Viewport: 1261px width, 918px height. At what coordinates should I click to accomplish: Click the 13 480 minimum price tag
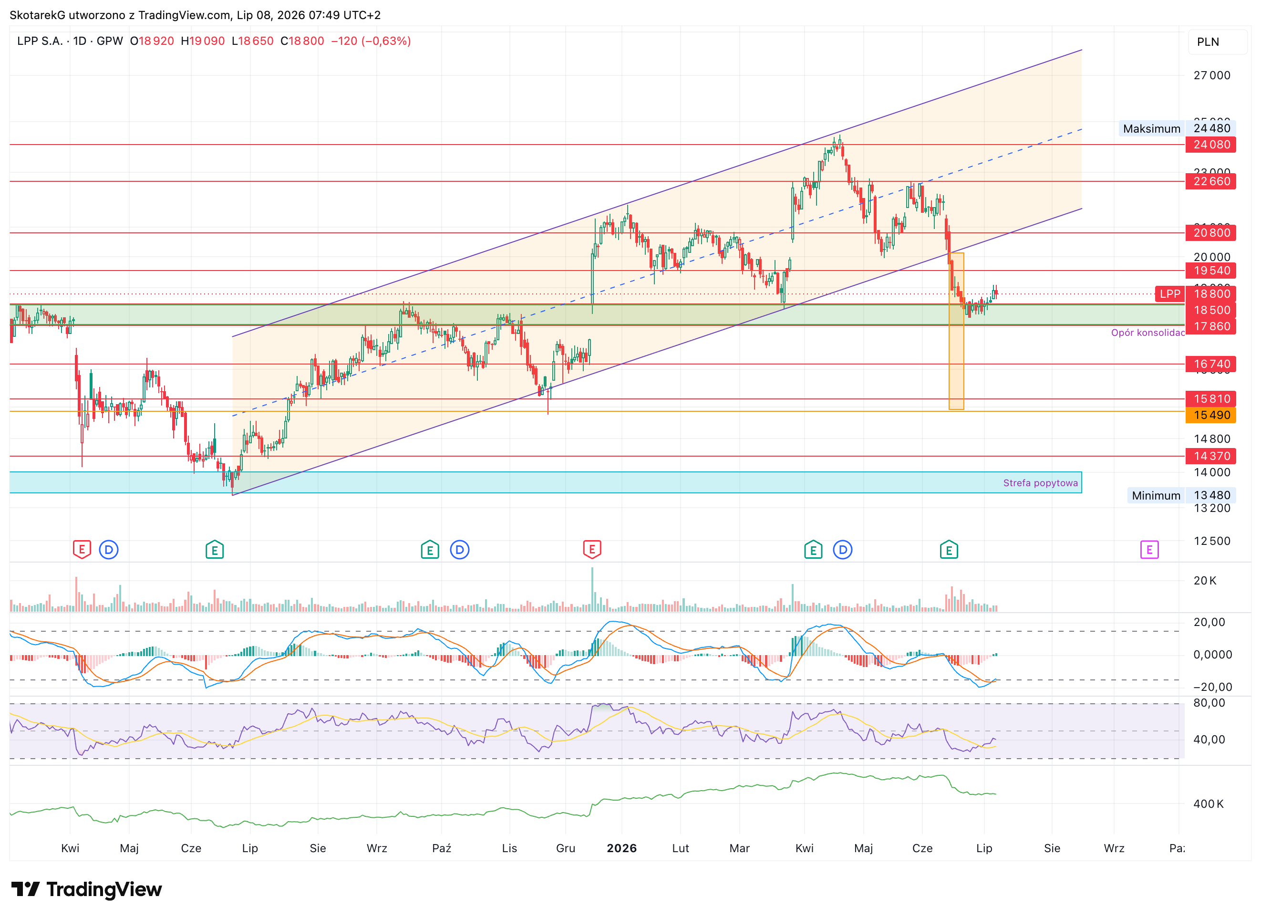[x=1211, y=495]
